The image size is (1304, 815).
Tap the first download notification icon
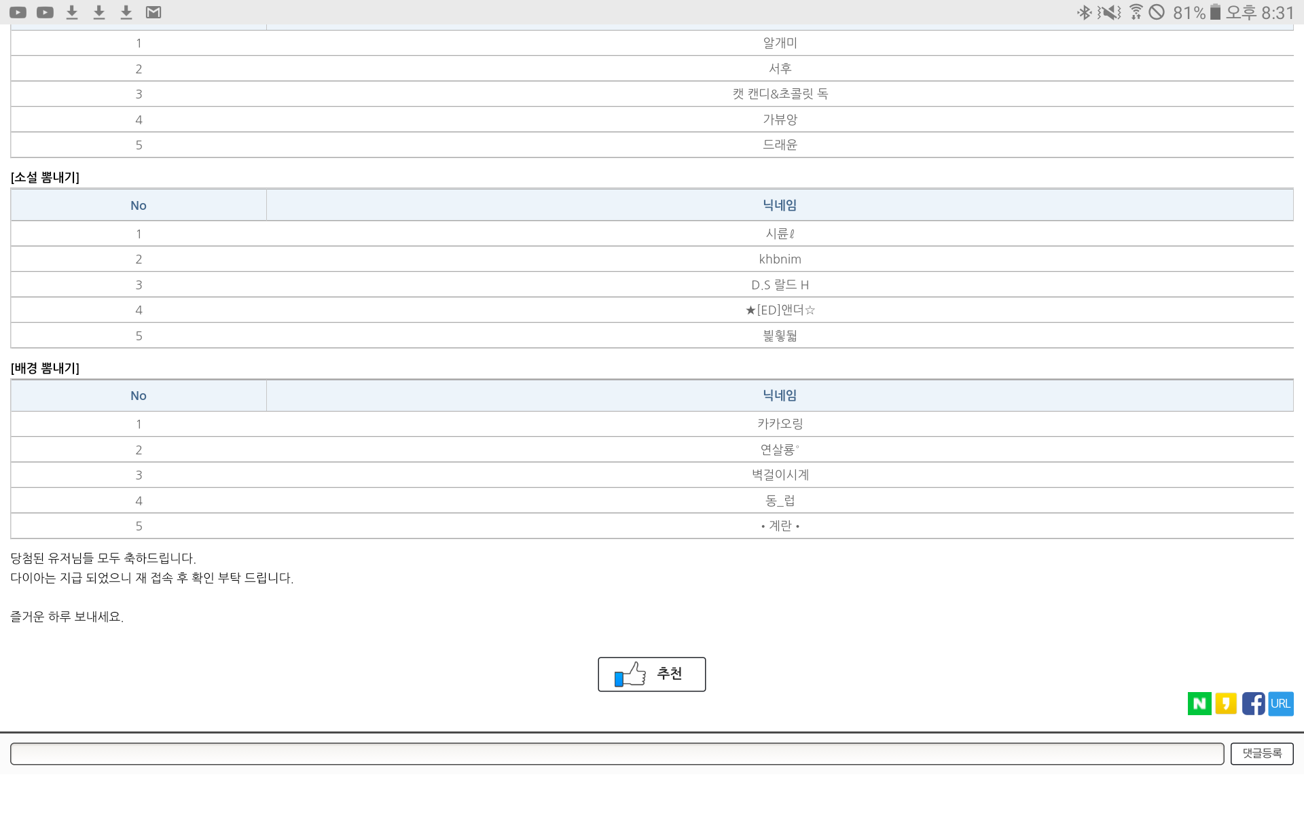(x=72, y=12)
